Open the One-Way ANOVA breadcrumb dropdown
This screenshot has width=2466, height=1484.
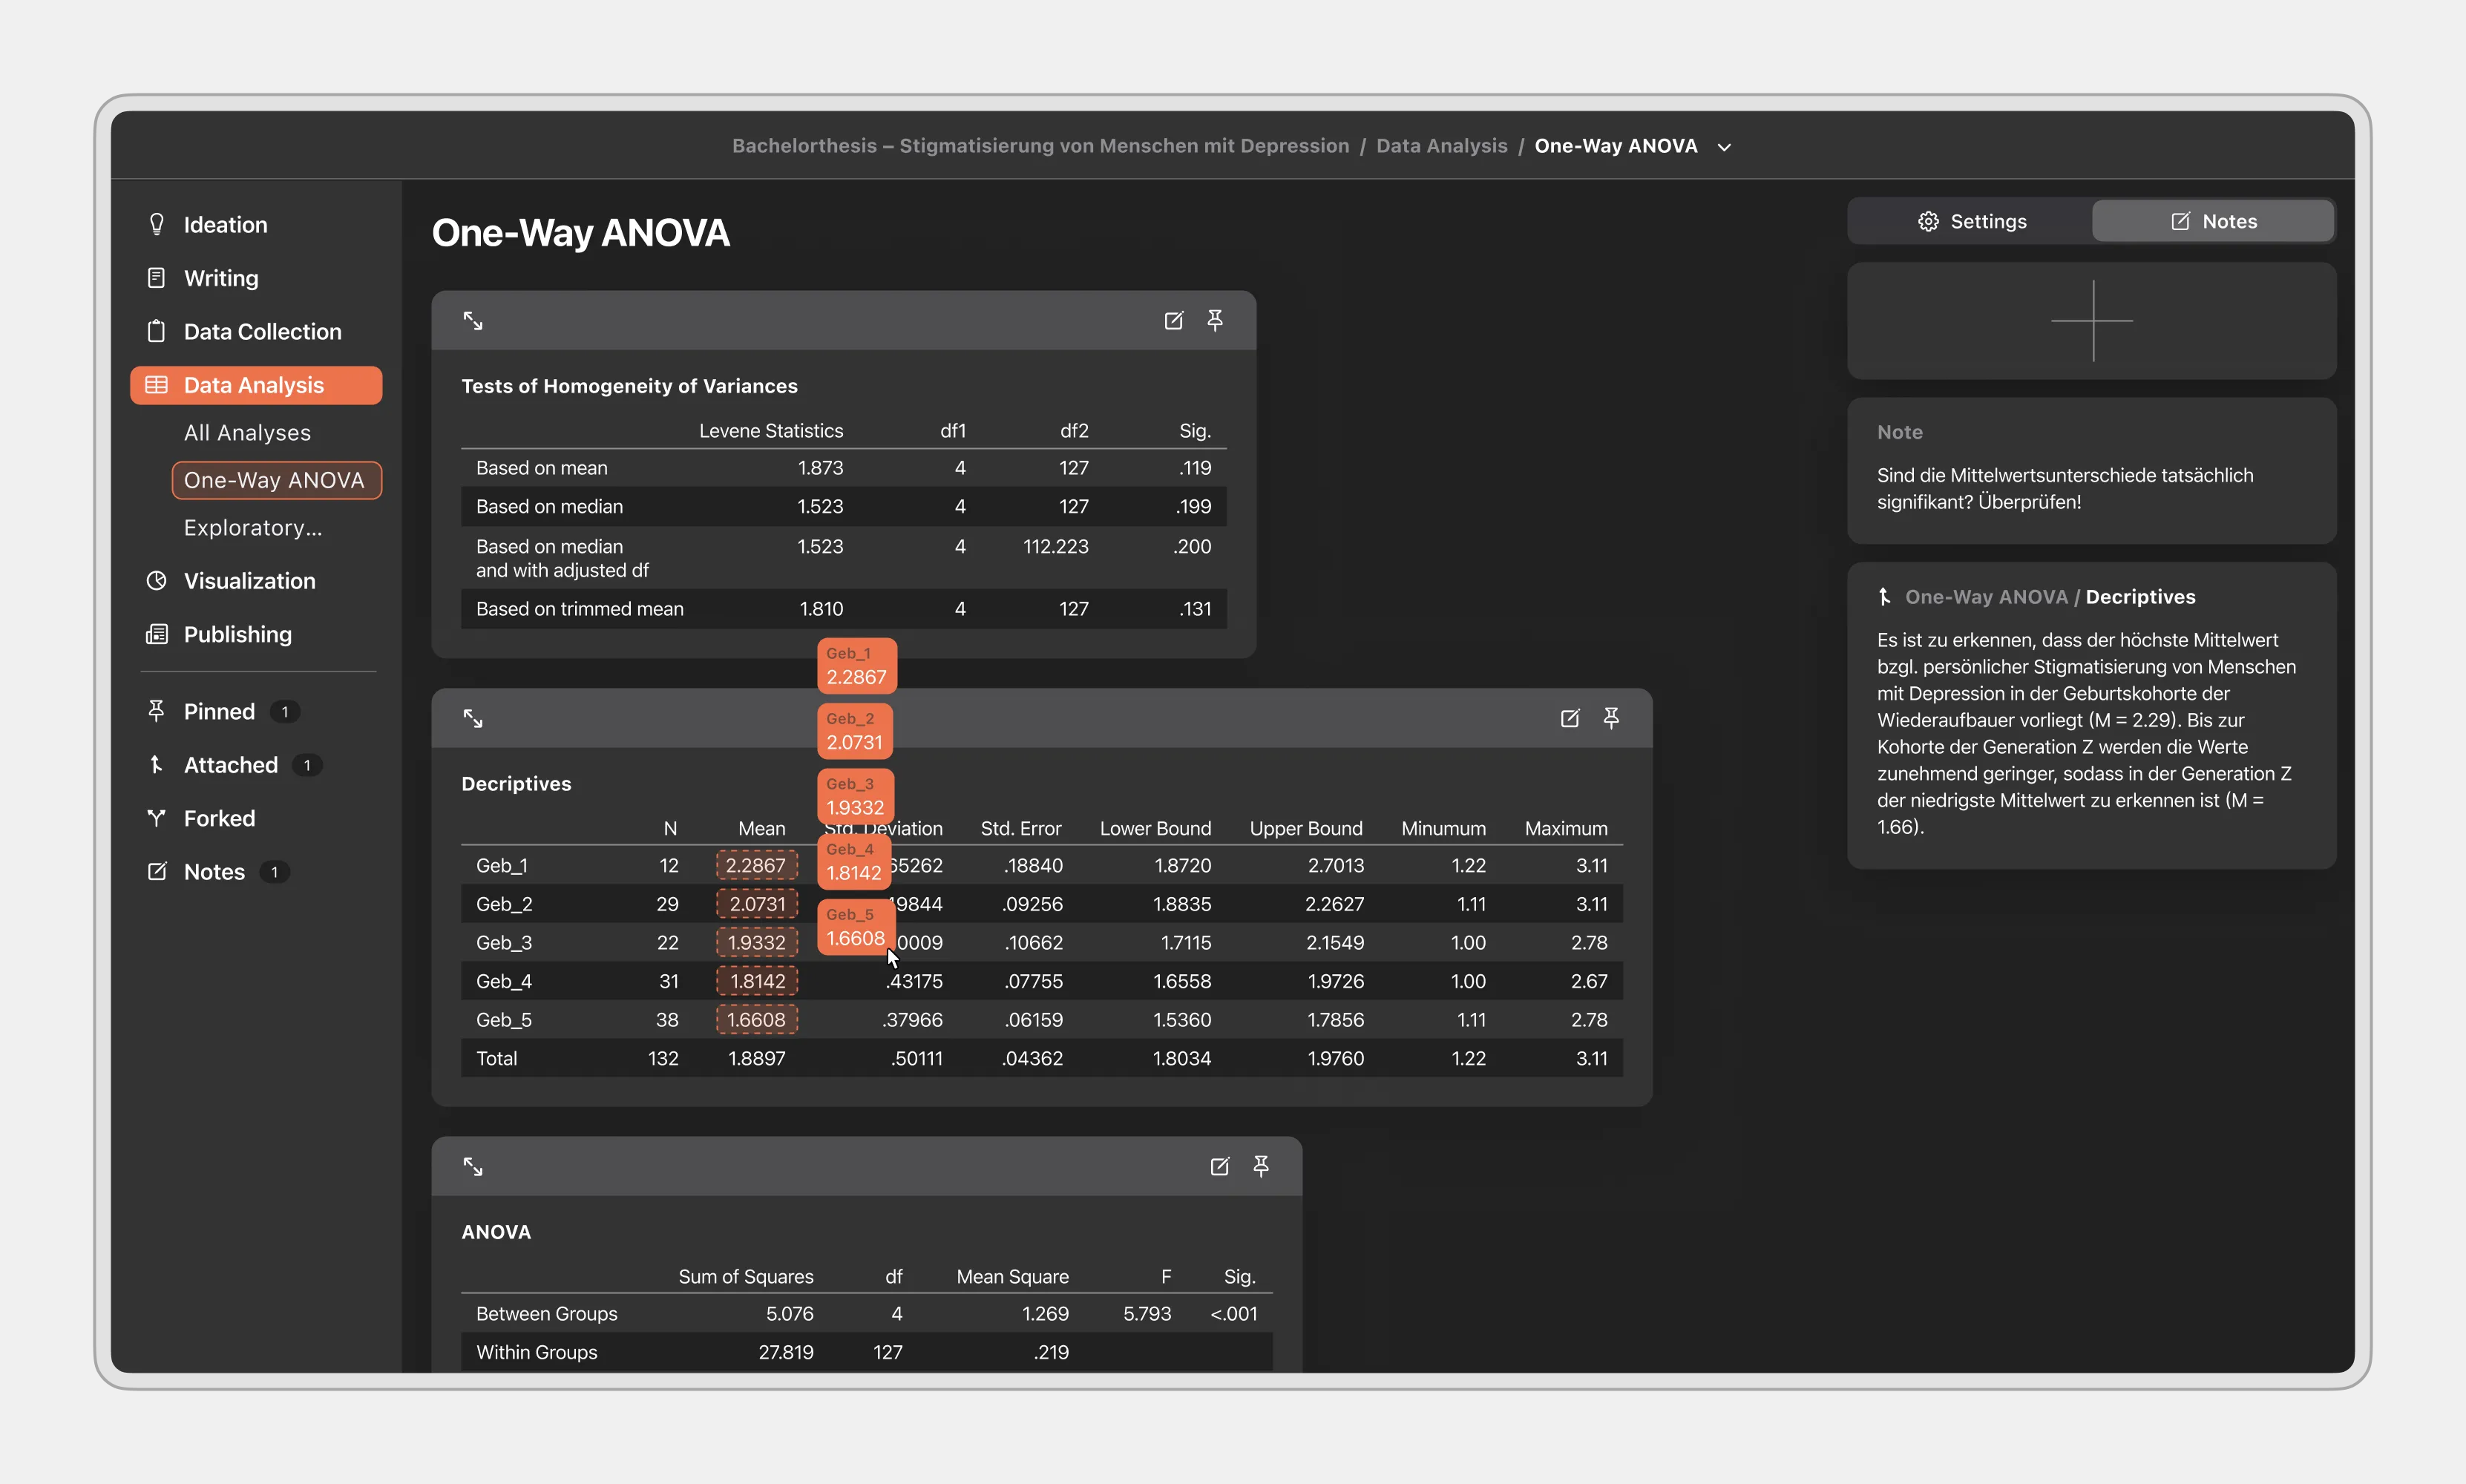1724,147
